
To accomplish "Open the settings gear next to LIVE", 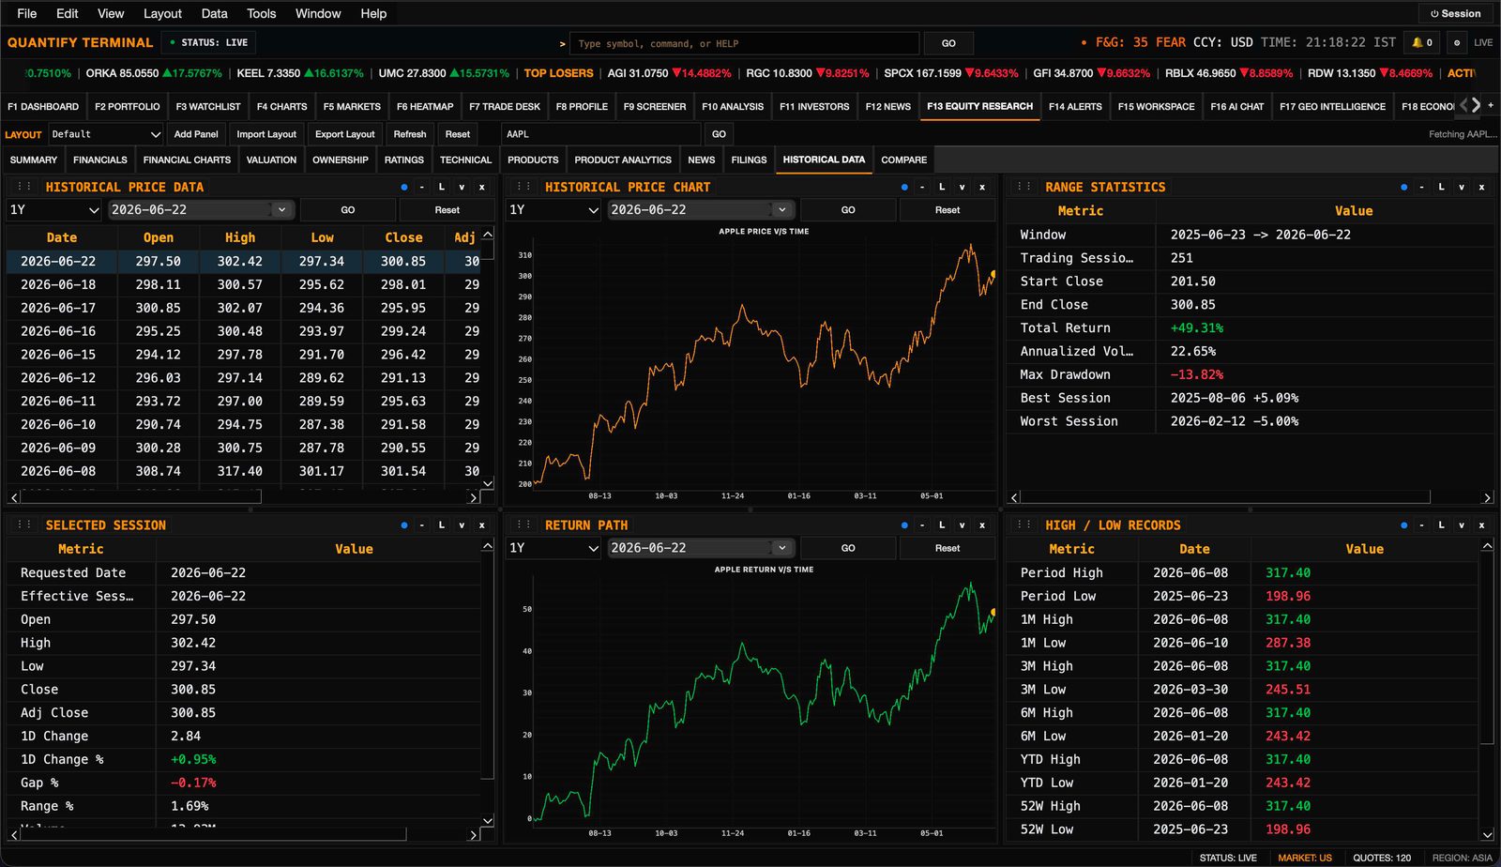I will 1456,42.
